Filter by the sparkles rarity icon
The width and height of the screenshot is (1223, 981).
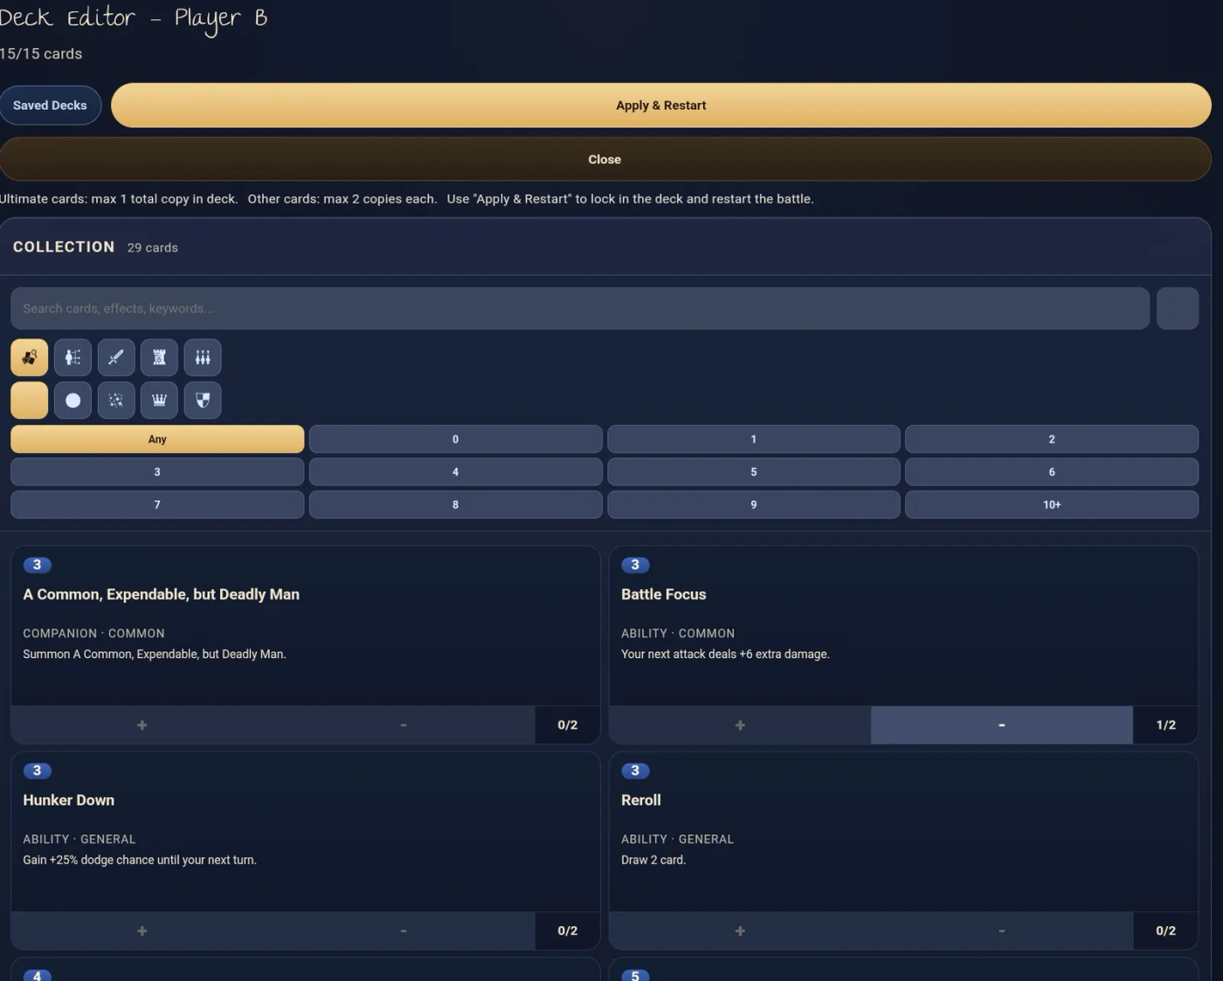pyautogui.click(x=115, y=400)
